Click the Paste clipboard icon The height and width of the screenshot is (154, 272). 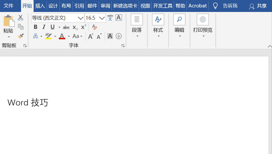9,21
